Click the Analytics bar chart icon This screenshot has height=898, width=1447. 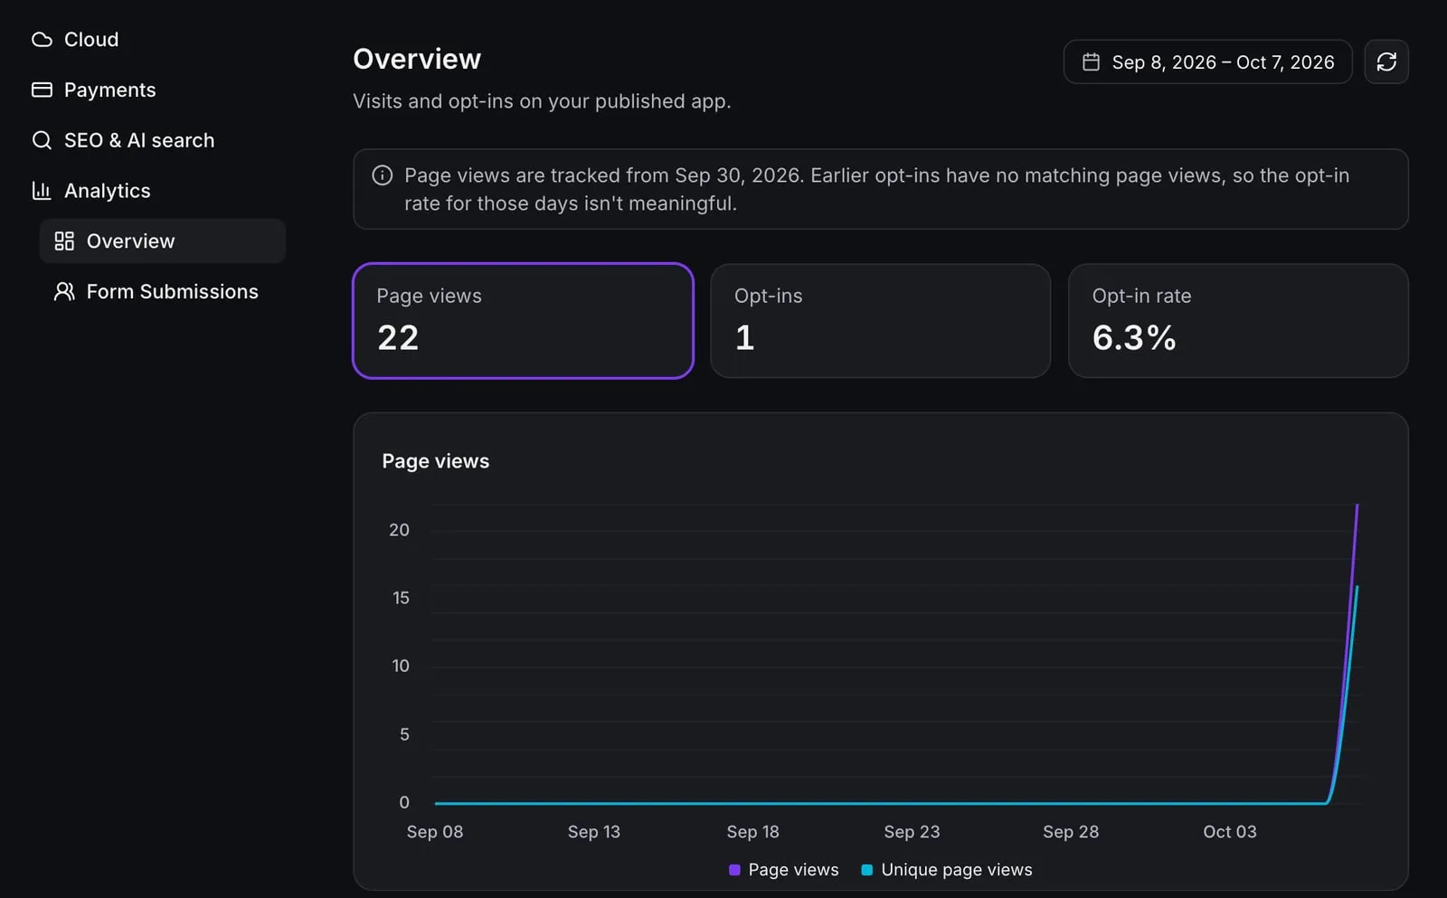42,191
